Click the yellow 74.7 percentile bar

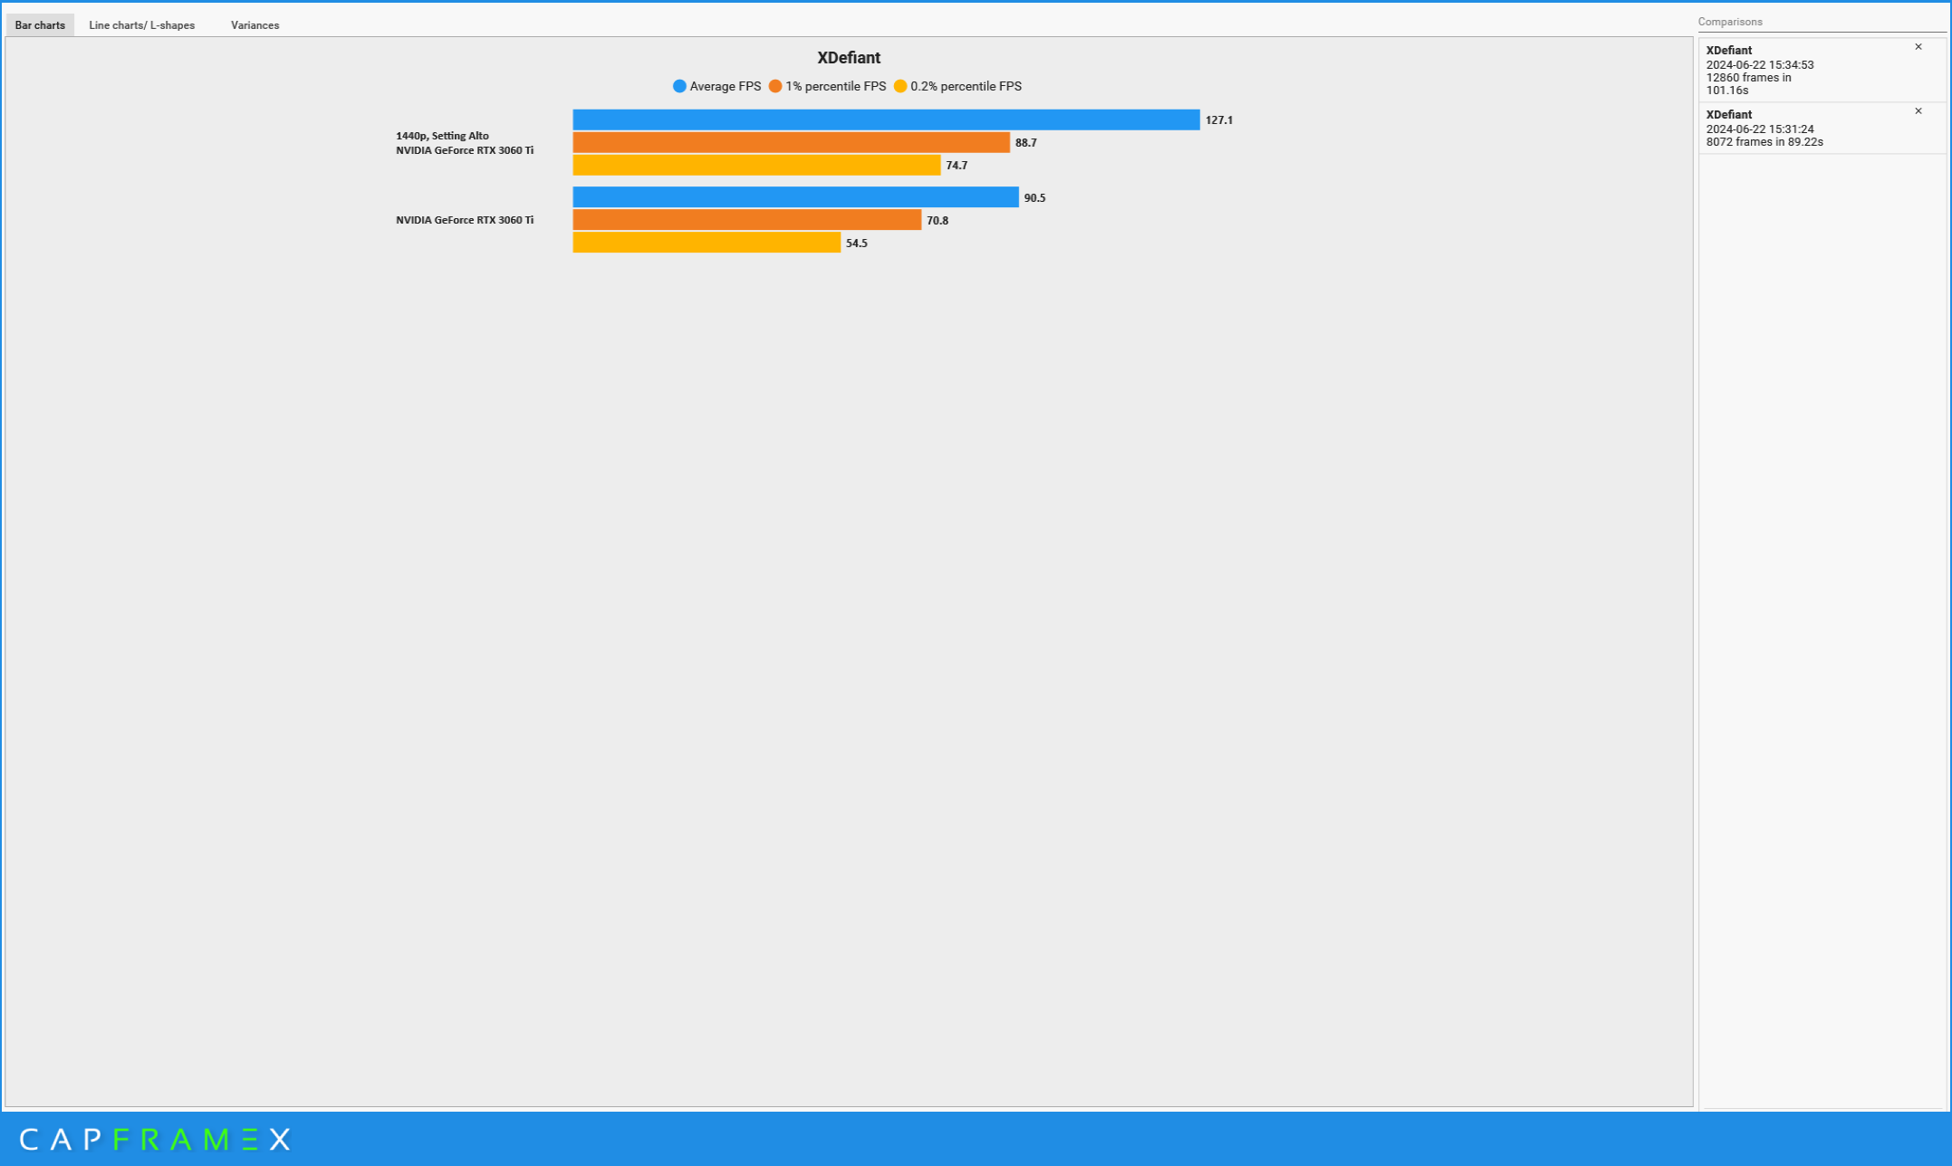click(x=756, y=165)
